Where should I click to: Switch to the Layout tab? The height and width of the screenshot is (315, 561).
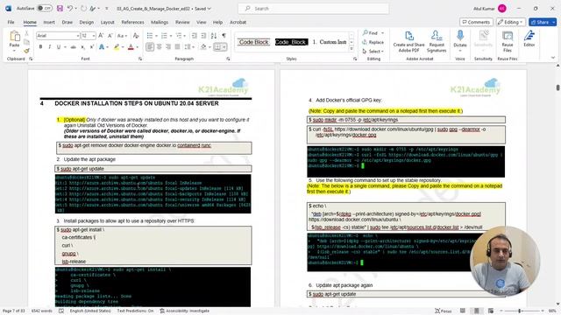(107, 22)
